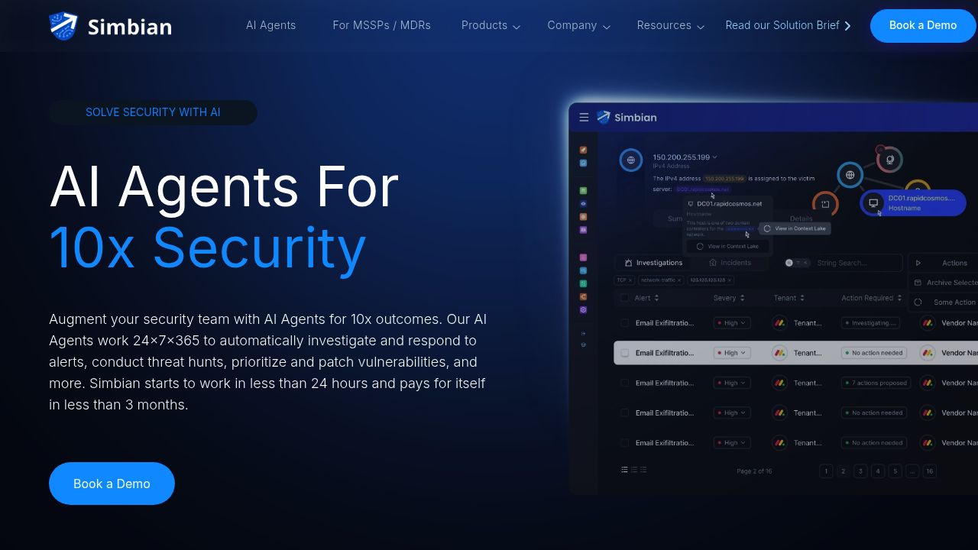Open the AI Agents nav item
978x550 pixels.
click(271, 25)
